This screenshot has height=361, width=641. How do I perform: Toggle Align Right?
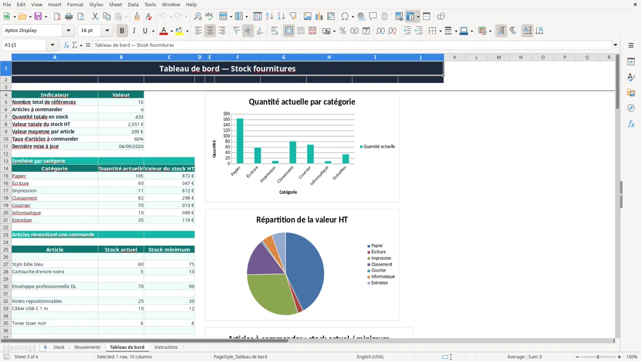pos(222,31)
